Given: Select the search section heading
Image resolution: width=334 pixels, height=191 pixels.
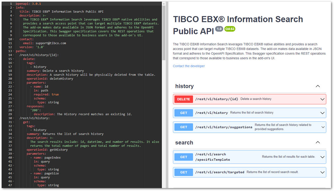Looking at the screenshot, I should pos(184,143).
